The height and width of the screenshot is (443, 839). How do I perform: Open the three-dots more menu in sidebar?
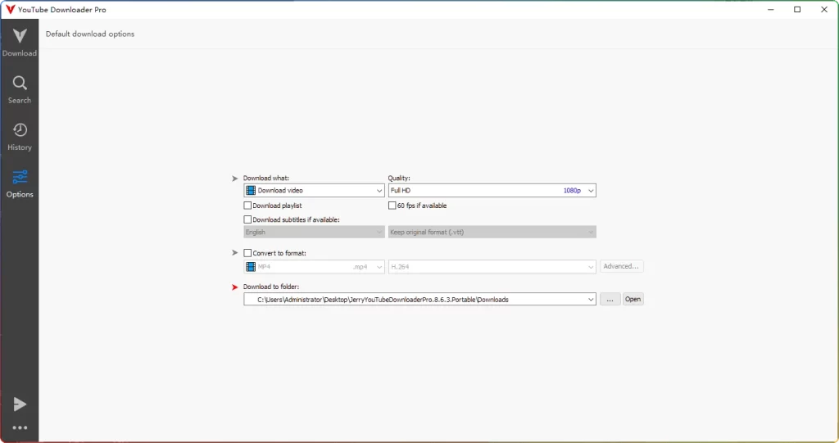pyautogui.click(x=20, y=427)
